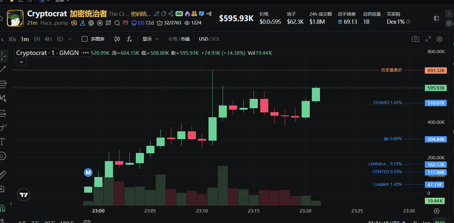This screenshot has height=223, width=454.
Task: Activate the zoom in tool
Action: [x=2, y=189]
